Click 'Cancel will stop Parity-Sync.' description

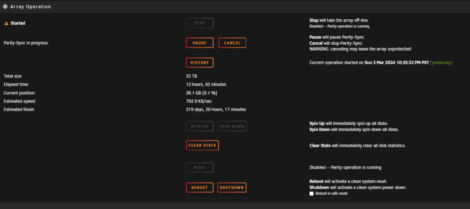point(337,43)
